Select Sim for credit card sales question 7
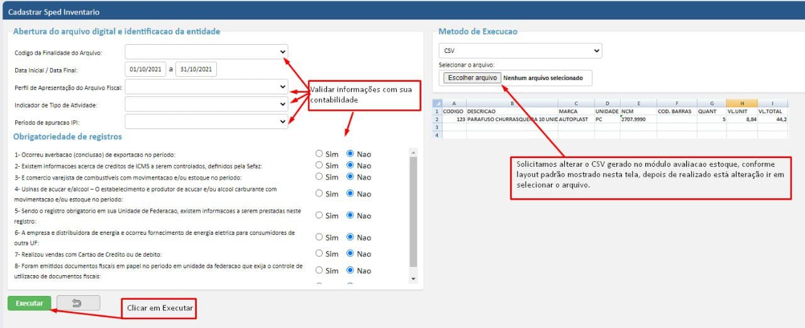 [319, 254]
